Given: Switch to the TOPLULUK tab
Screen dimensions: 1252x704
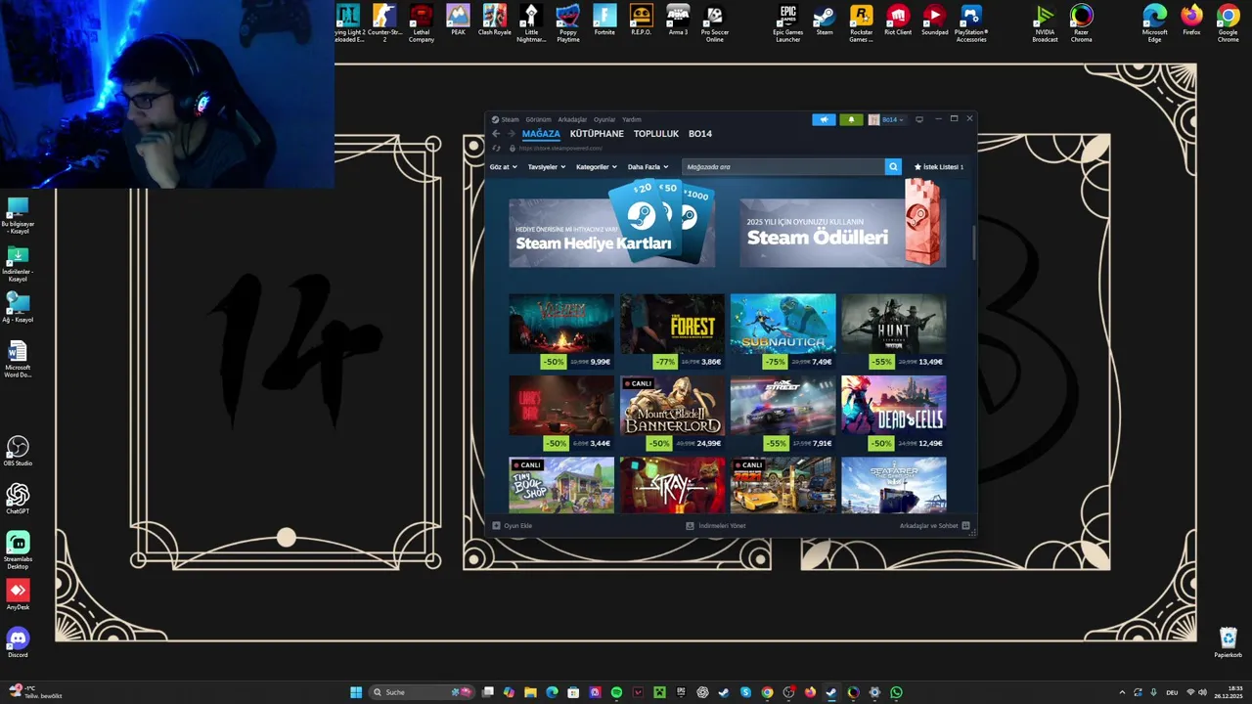Looking at the screenshot, I should (x=655, y=134).
